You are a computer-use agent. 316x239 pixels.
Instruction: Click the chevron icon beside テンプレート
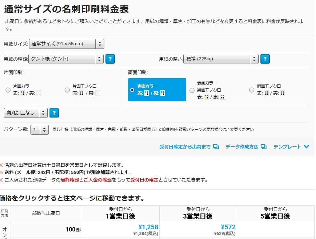tap(306, 147)
